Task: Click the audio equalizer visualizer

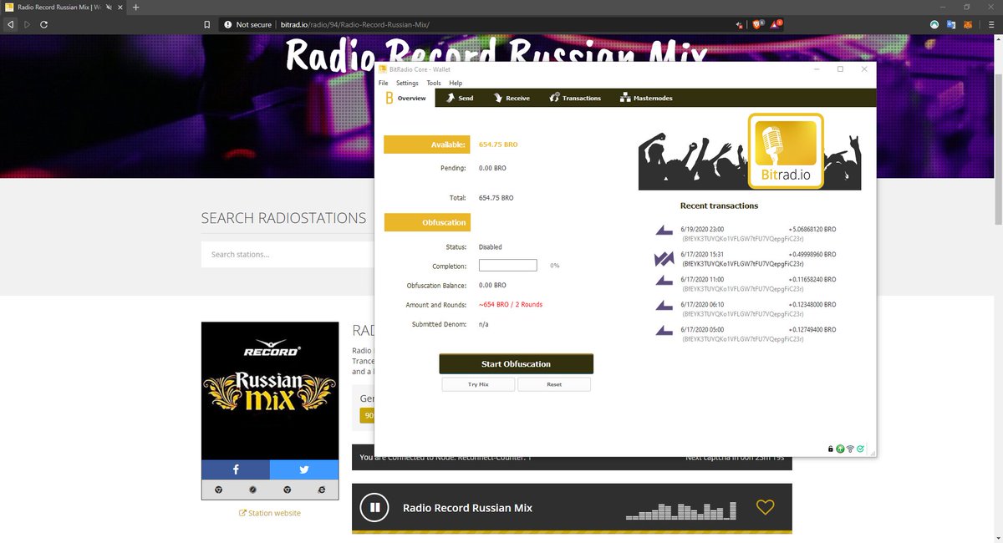Action: [681, 510]
